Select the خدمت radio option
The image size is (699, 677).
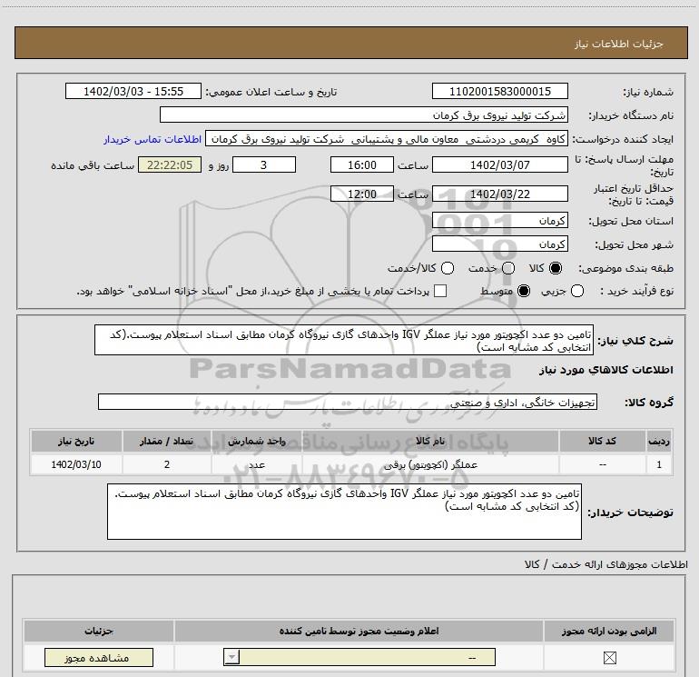point(508,269)
